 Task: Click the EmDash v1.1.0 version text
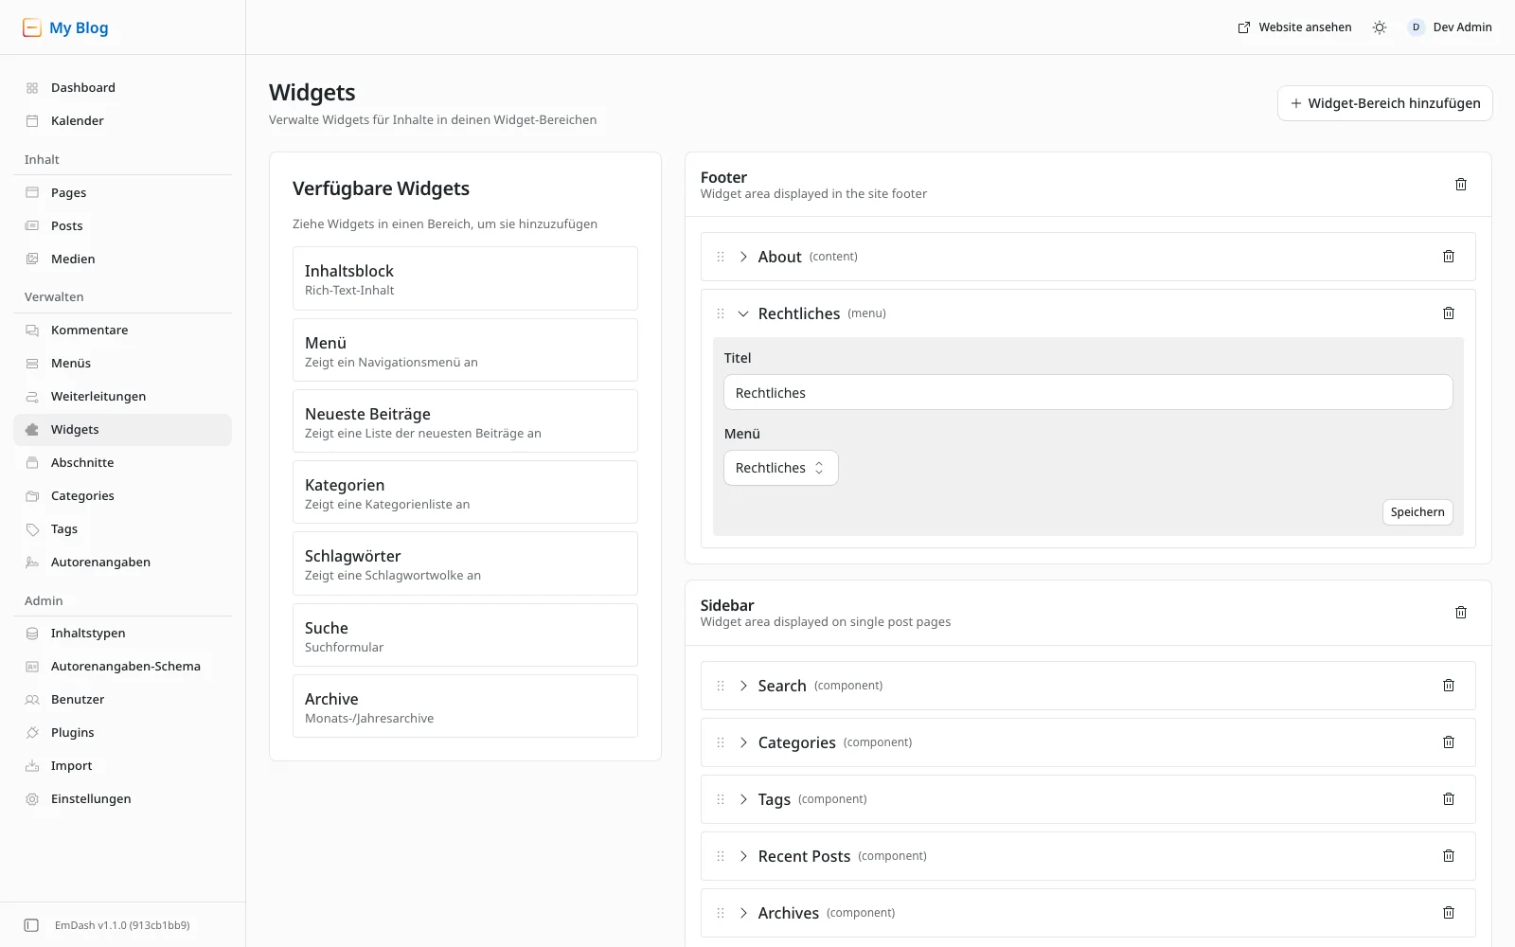[122, 925]
